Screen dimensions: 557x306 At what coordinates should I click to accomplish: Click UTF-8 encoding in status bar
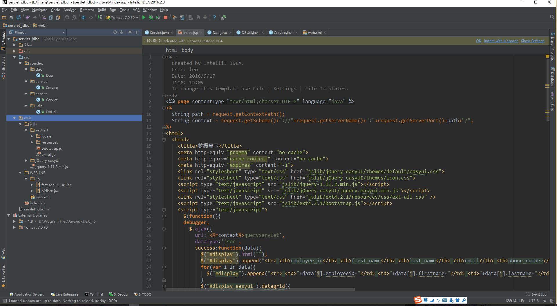click(x=534, y=300)
